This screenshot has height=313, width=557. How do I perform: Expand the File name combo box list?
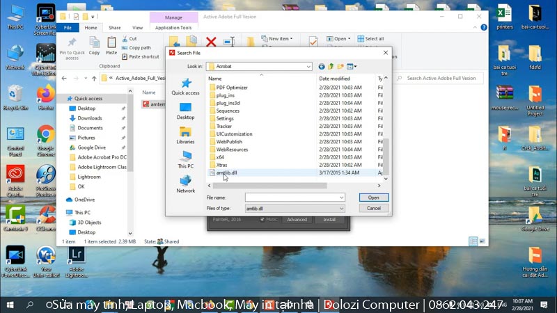341,198
